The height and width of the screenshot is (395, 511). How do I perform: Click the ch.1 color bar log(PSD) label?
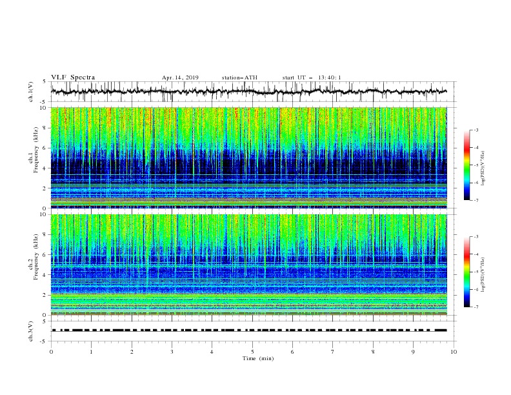pyautogui.click(x=483, y=168)
